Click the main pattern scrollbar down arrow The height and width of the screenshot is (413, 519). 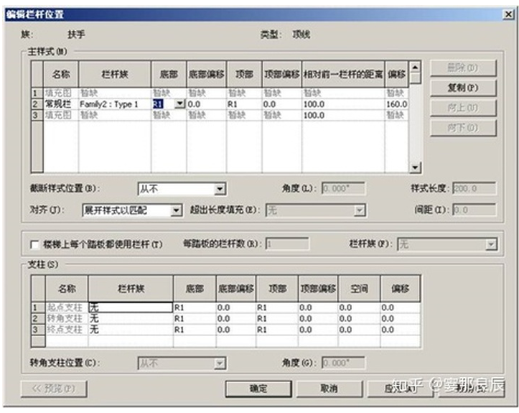pos(415,167)
